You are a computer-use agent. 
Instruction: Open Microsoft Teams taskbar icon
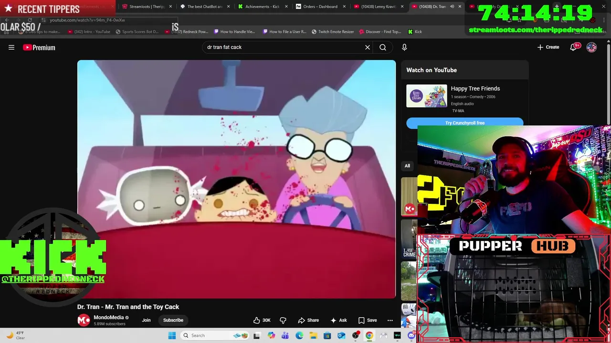285,335
